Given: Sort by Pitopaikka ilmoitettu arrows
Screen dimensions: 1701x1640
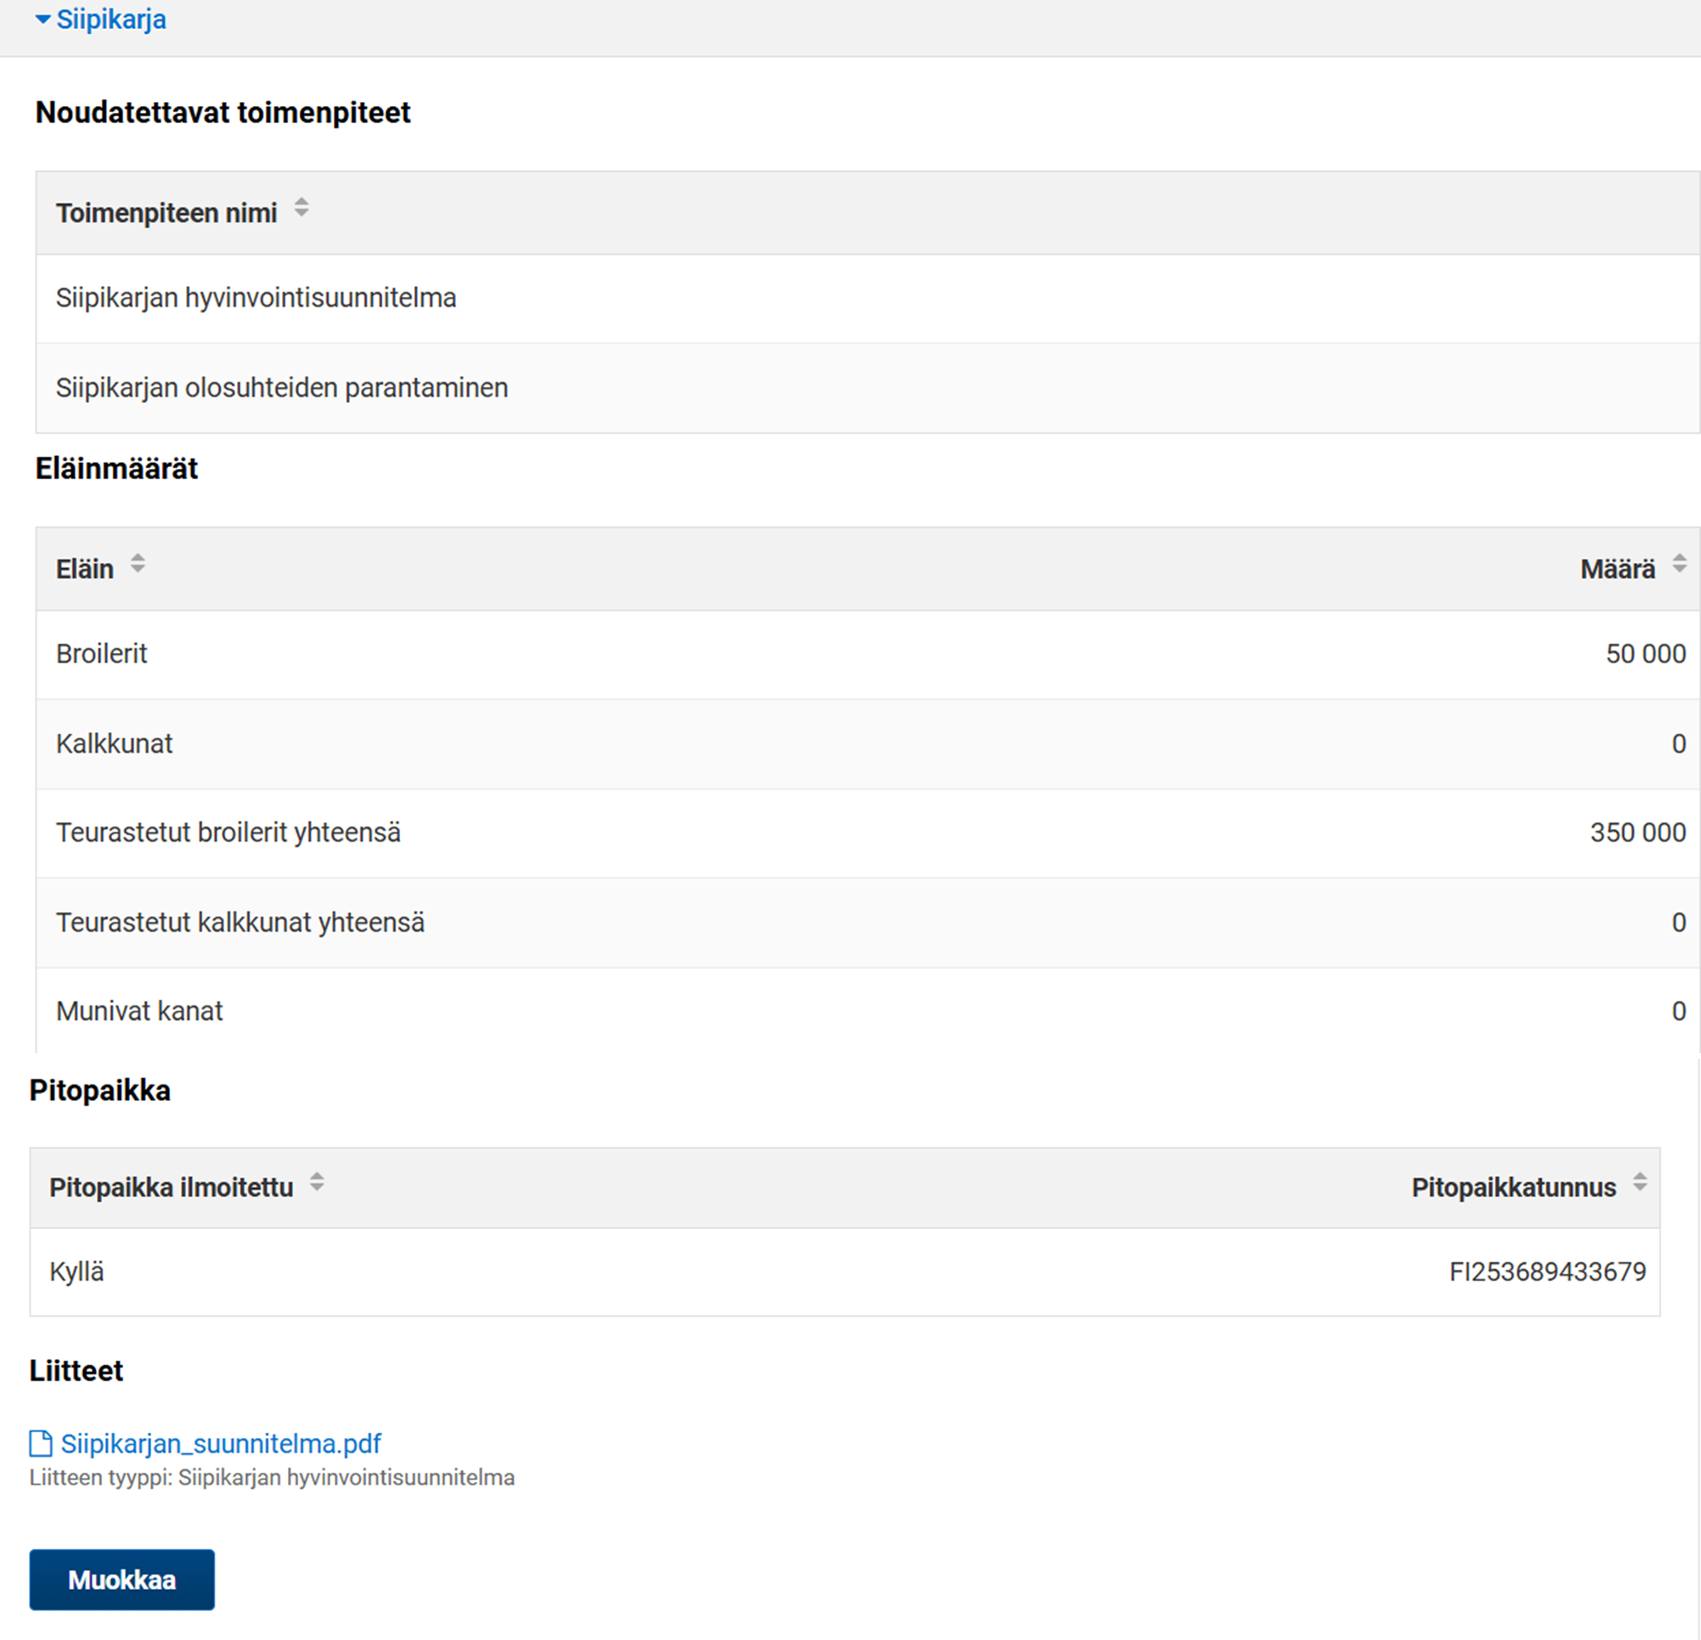Looking at the screenshot, I should tap(317, 1182).
